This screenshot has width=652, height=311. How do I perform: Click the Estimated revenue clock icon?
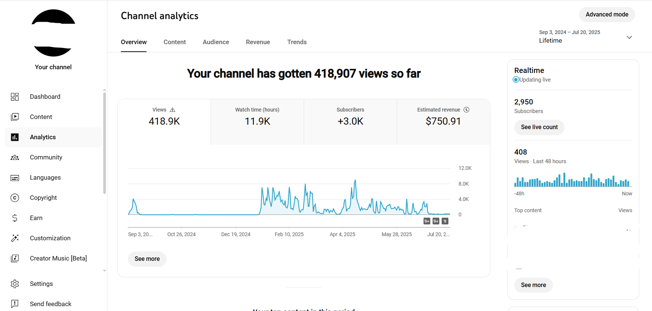coord(466,110)
